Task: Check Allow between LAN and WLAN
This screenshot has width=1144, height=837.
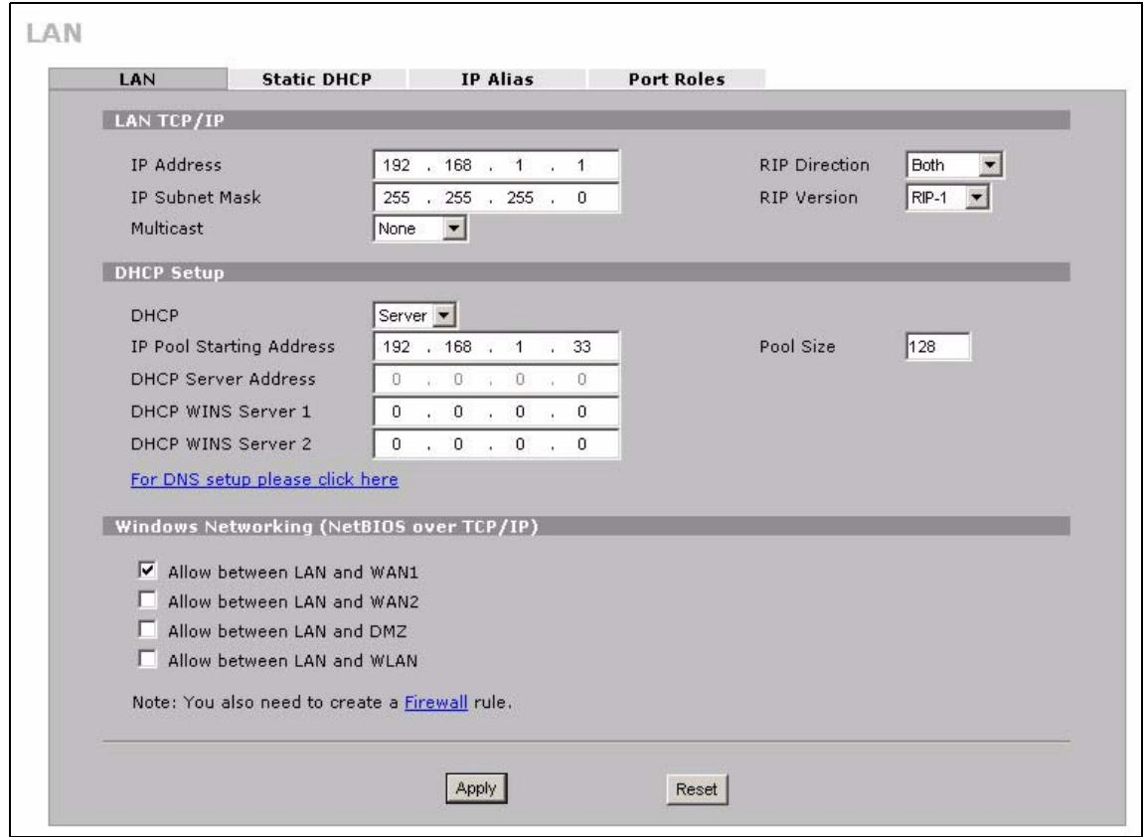Action: click(x=147, y=660)
